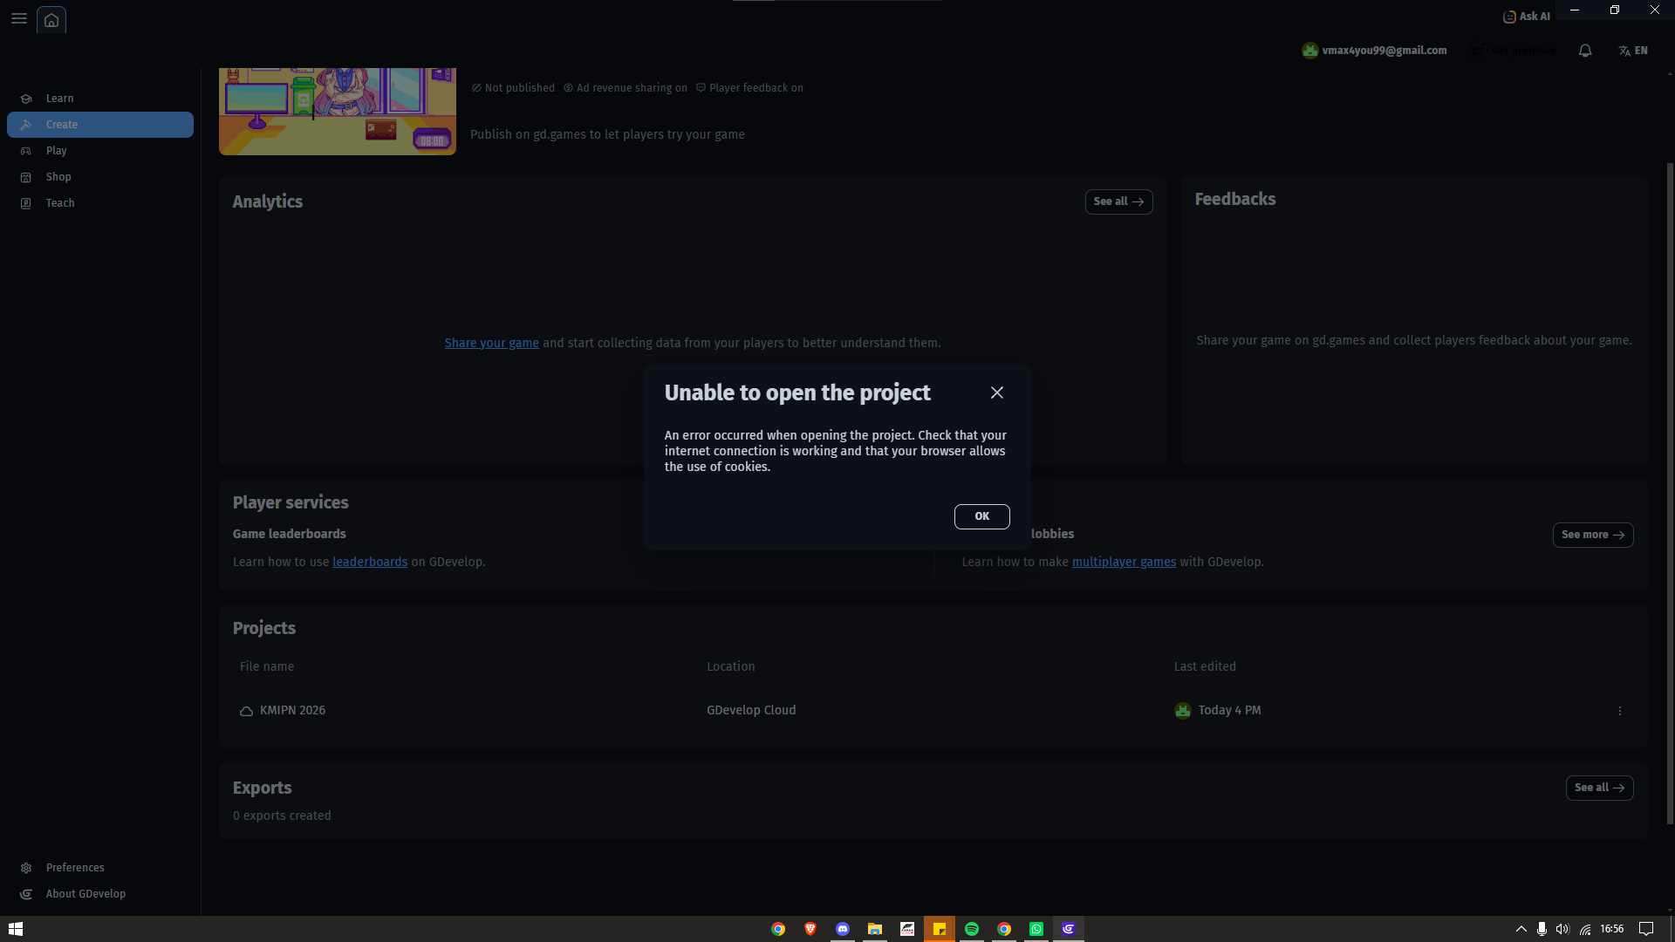
Task: Open the notifications bell
Action: 1585,51
